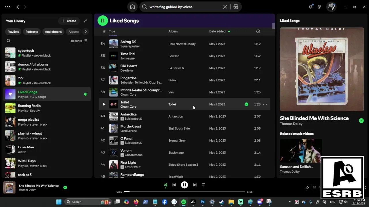Click the now-playing speaker icon on Liked Songs

(85, 94)
